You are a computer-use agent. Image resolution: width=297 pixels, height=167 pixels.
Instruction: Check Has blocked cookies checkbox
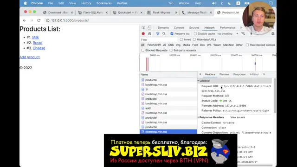click(247, 45)
